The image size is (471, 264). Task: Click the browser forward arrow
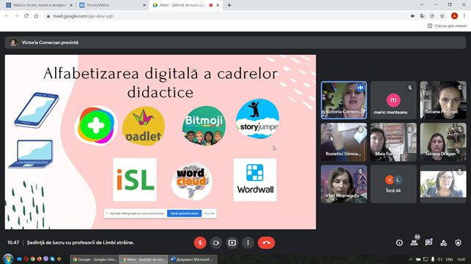[17, 16]
